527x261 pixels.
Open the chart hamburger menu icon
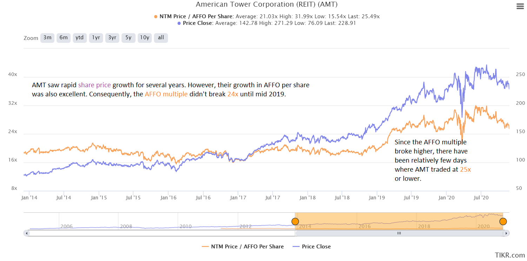[519, 6]
